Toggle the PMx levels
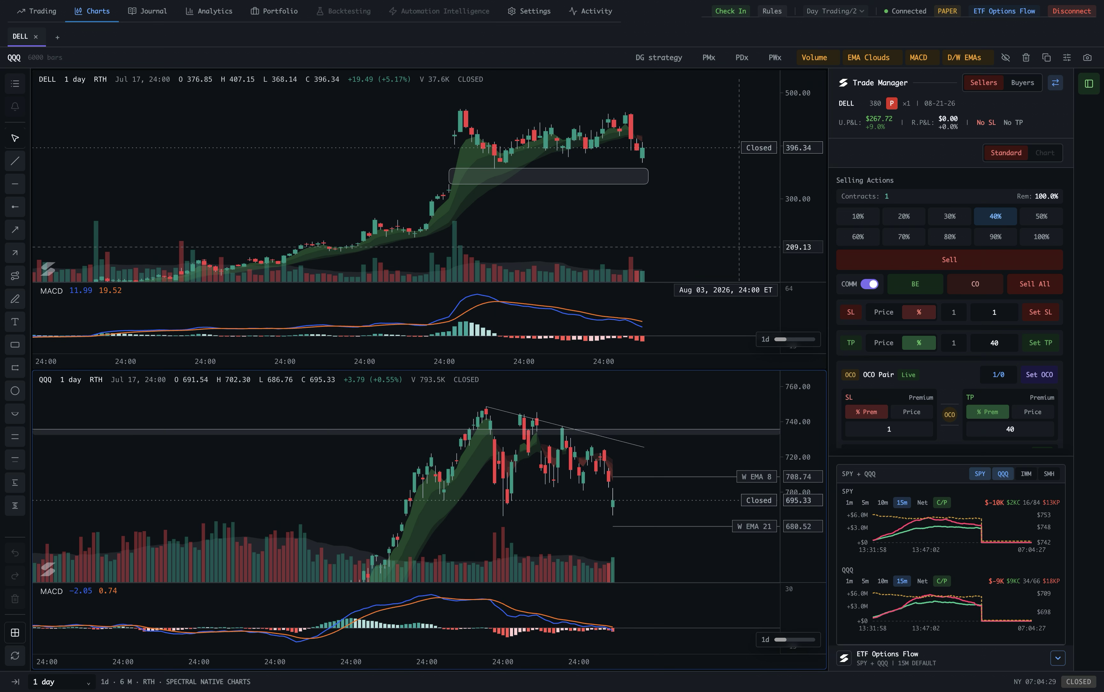This screenshot has width=1104, height=692. click(709, 58)
